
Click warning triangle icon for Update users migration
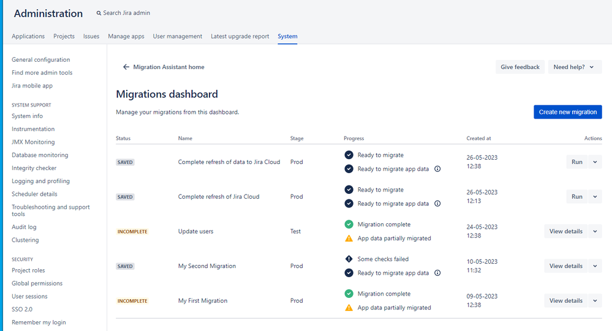click(x=349, y=239)
